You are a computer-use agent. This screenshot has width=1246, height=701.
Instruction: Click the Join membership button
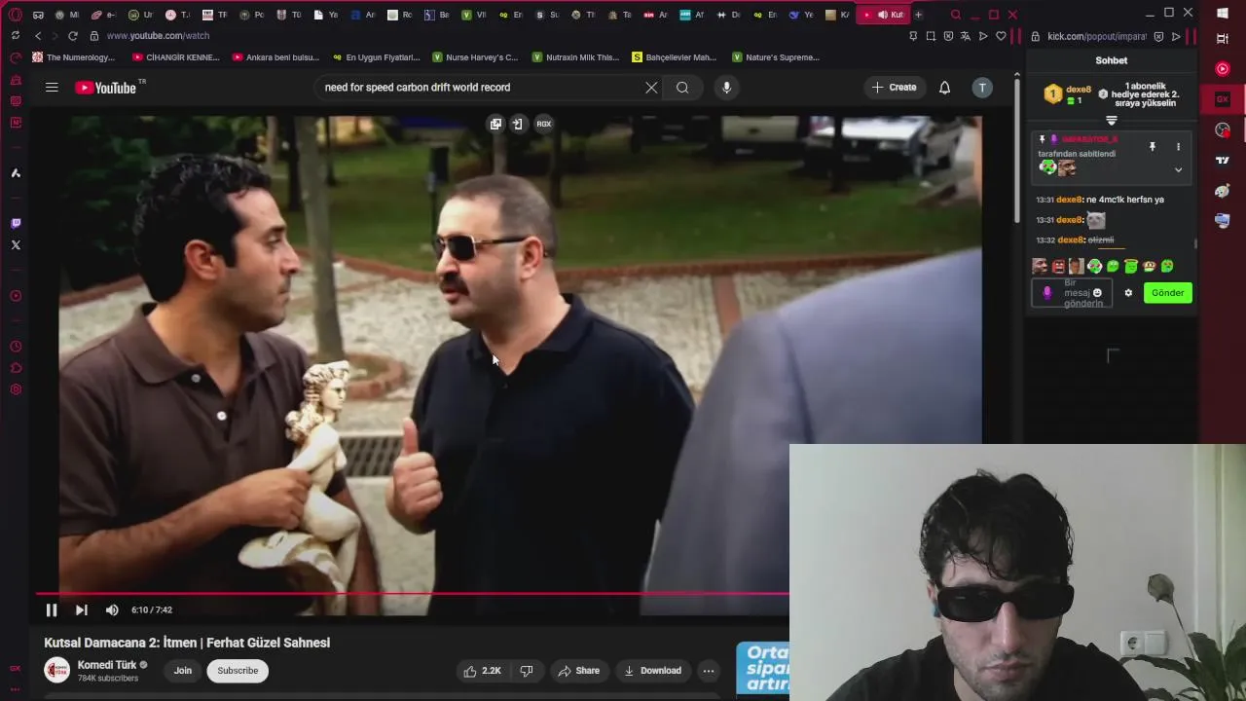[183, 670]
